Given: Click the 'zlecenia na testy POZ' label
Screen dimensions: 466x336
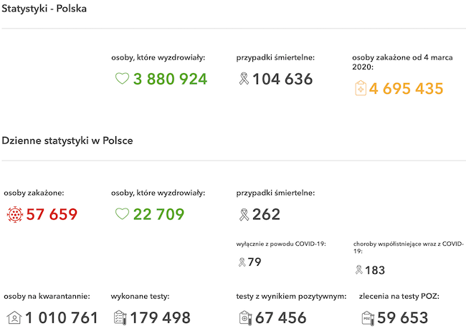Looking at the screenshot, I should coord(399,296).
